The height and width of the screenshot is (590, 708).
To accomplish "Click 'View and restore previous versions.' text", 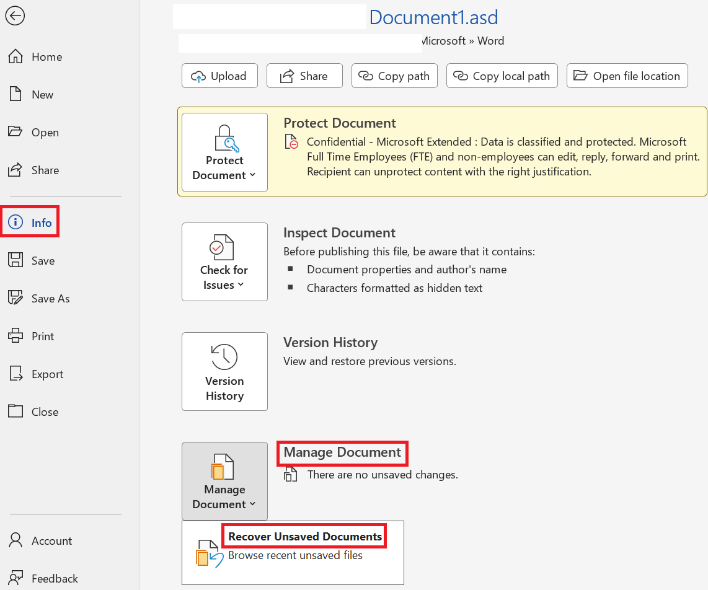I will (x=369, y=361).
